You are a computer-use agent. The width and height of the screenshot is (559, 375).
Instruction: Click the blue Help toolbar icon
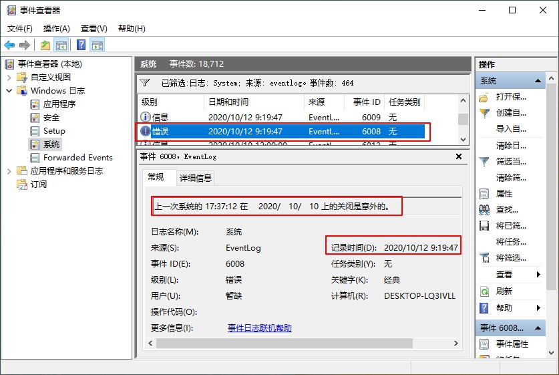[x=81, y=45]
